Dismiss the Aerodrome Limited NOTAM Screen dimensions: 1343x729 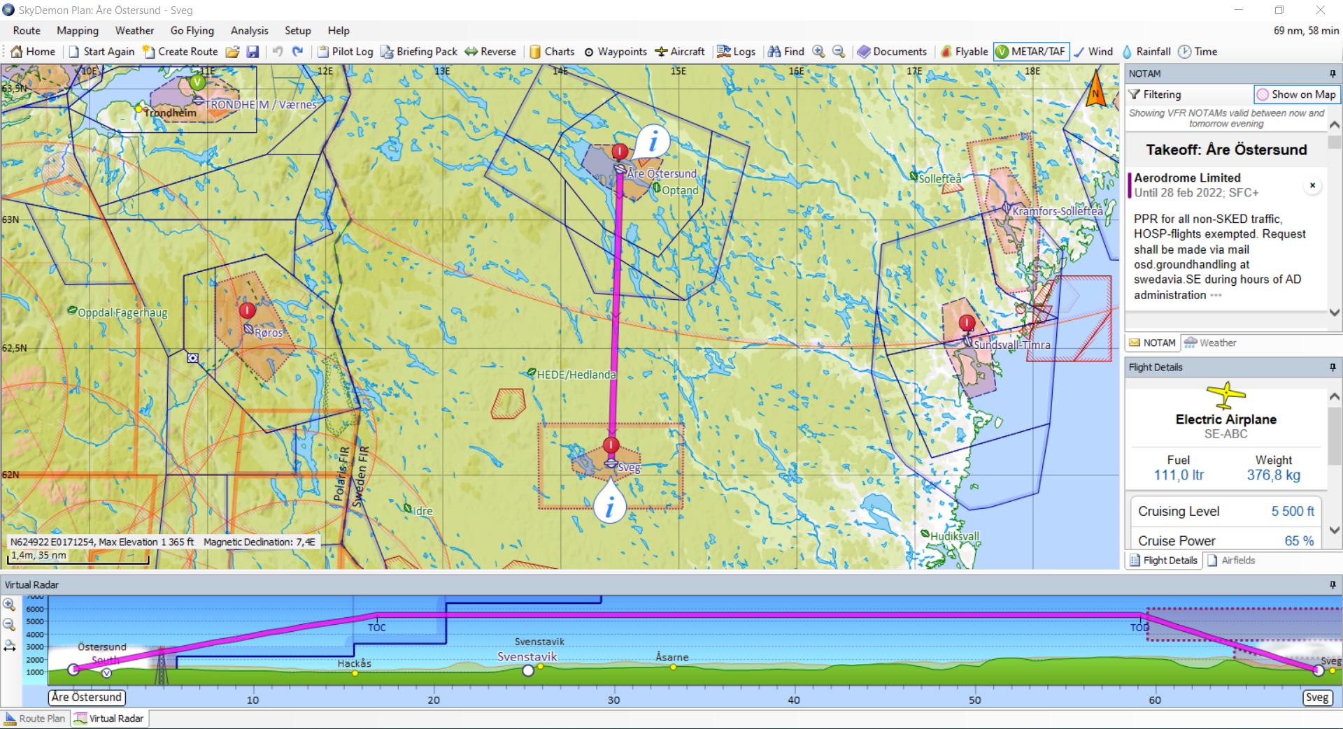coord(1313,185)
